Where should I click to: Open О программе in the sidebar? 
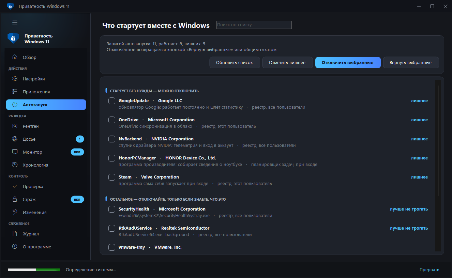coord(46,247)
